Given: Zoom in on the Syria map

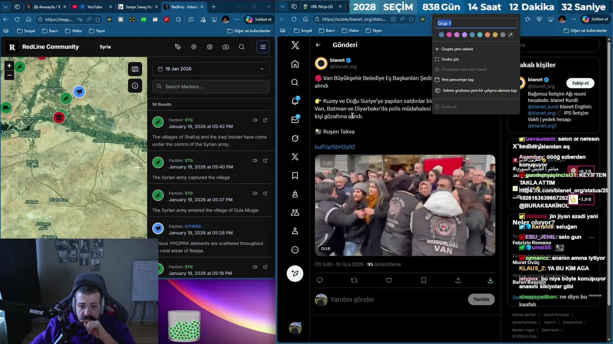Looking at the screenshot, I should pyautogui.click(x=9, y=65).
